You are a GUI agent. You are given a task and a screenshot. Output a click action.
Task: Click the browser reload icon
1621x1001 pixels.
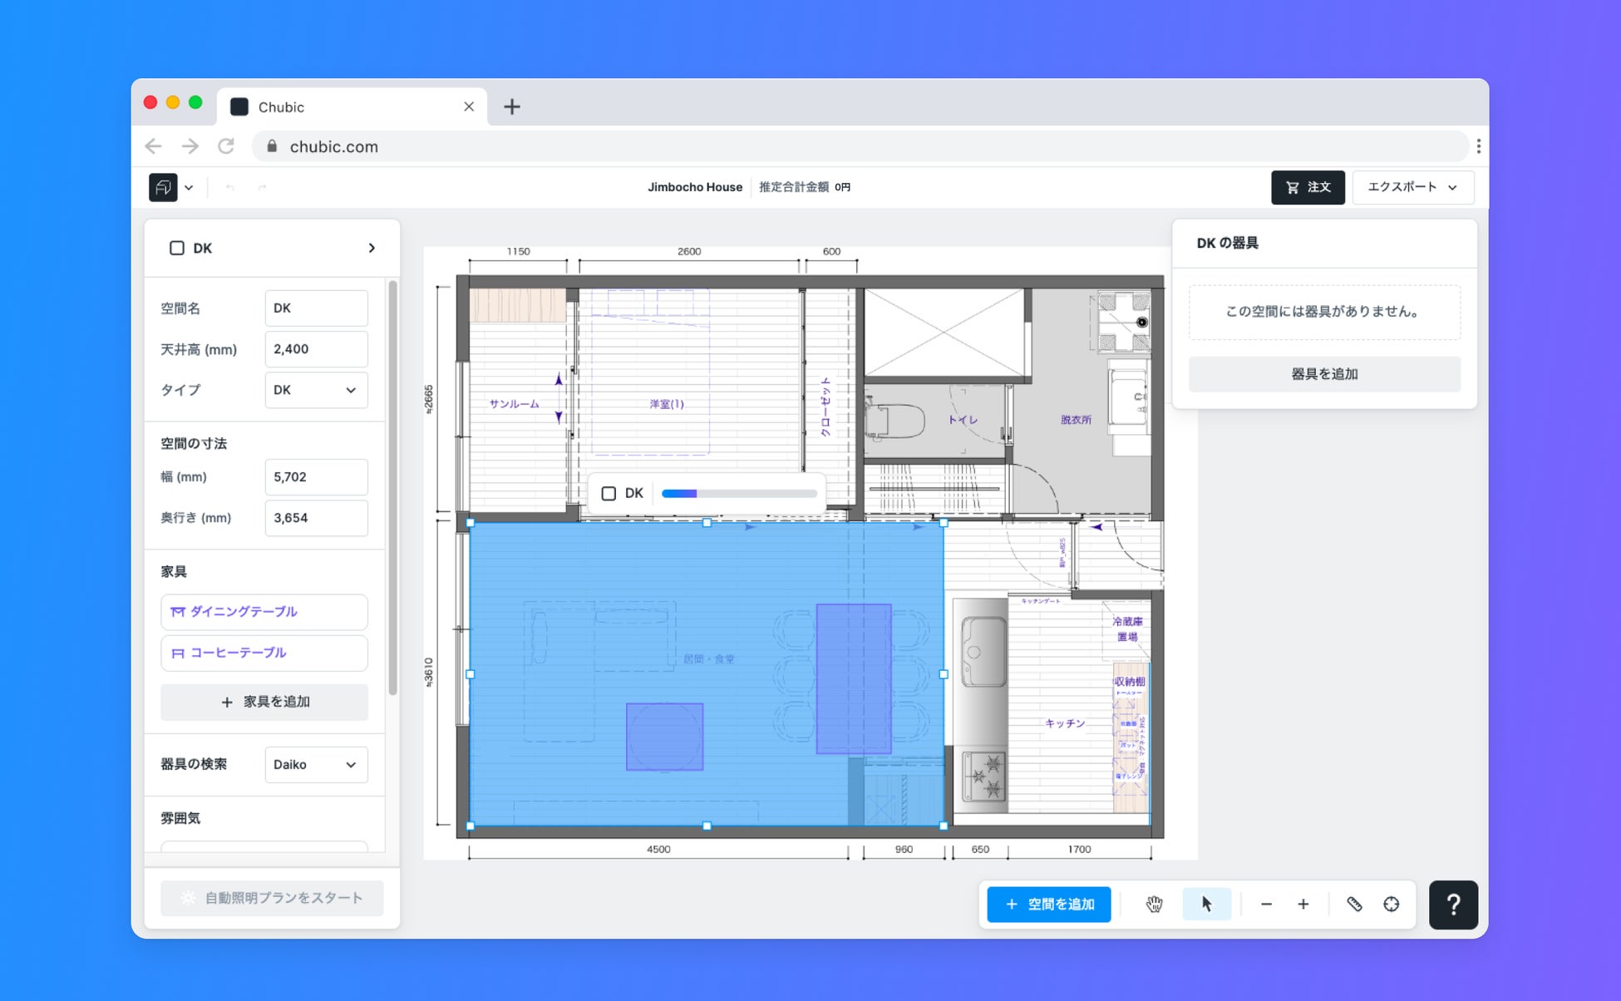click(226, 146)
